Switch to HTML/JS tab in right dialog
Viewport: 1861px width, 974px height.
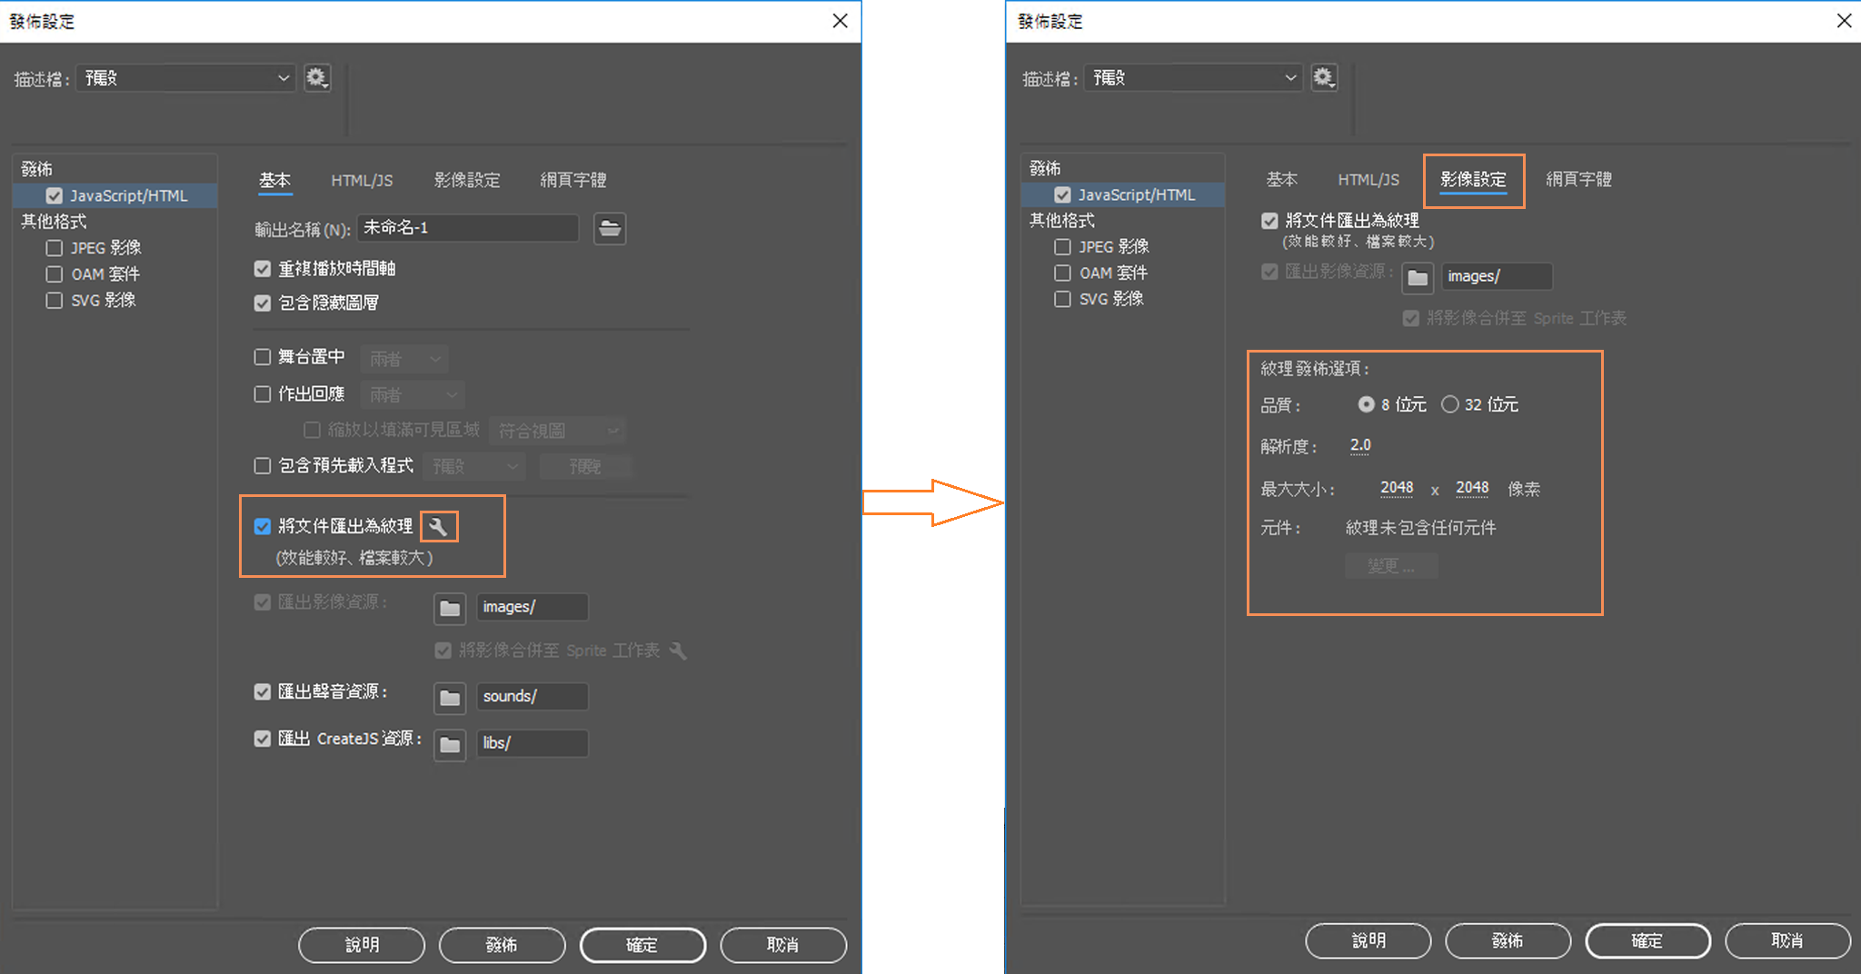tap(1368, 180)
